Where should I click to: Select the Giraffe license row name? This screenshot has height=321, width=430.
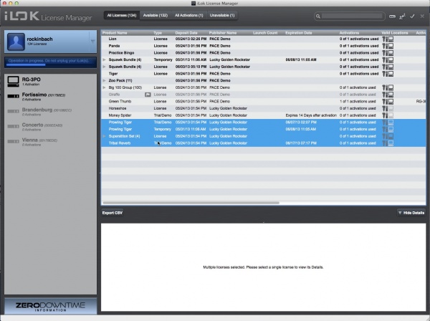click(114, 95)
